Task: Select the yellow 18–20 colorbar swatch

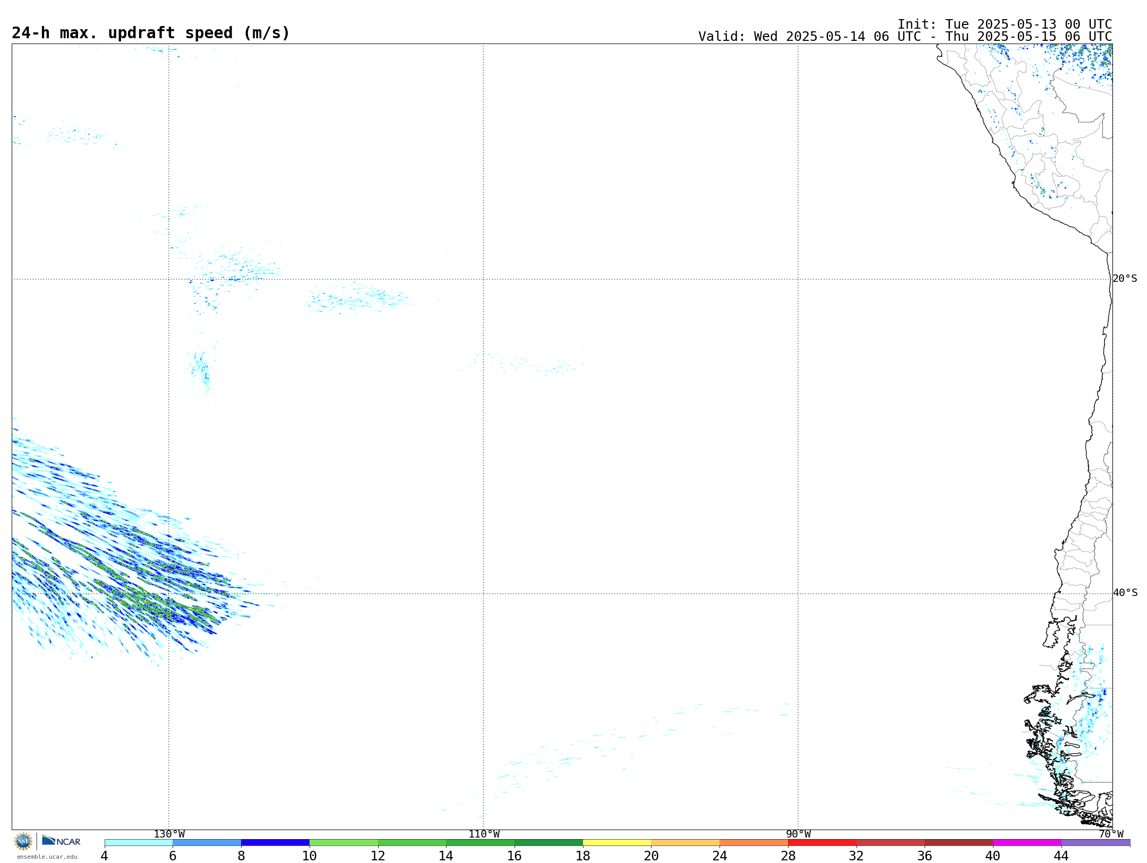Action: (x=617, y=843)
